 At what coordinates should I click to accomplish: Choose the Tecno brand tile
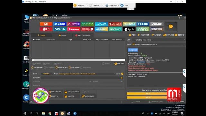(x=143, y=24)
